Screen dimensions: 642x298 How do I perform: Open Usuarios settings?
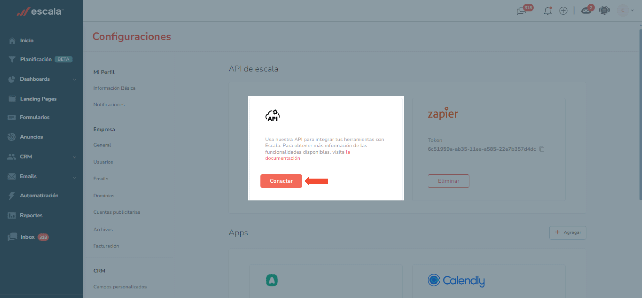(x=103, y=162)
